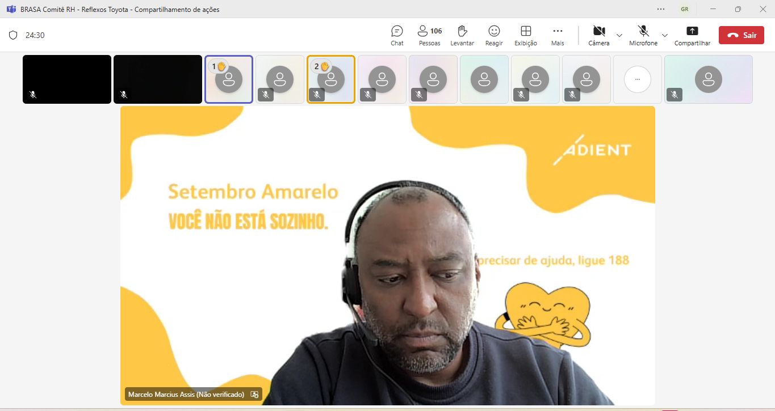Viewport: 775px width, 411px height.
Task: Open the title bar ellipsis settings menu
Action: [661, 9]
